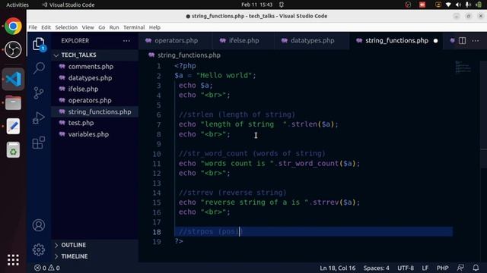
Task: Open Trash from the dock
Action: coord(13,150)
